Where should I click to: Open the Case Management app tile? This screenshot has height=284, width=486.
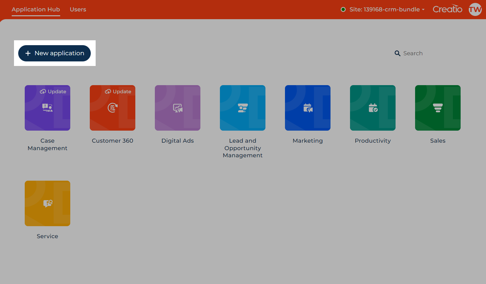pos(47,108)
